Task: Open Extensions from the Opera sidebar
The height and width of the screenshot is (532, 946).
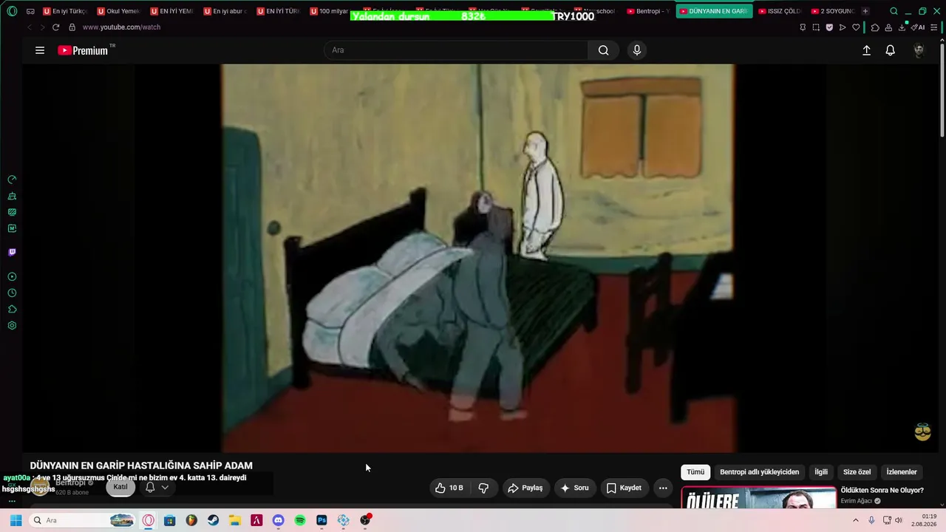Action: (12, 309)
